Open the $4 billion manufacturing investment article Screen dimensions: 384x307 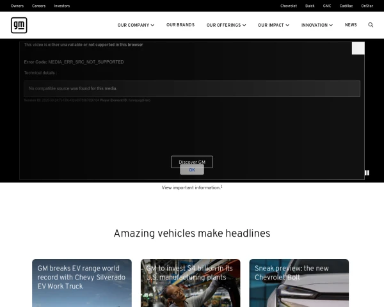click(x=191, y=283)
